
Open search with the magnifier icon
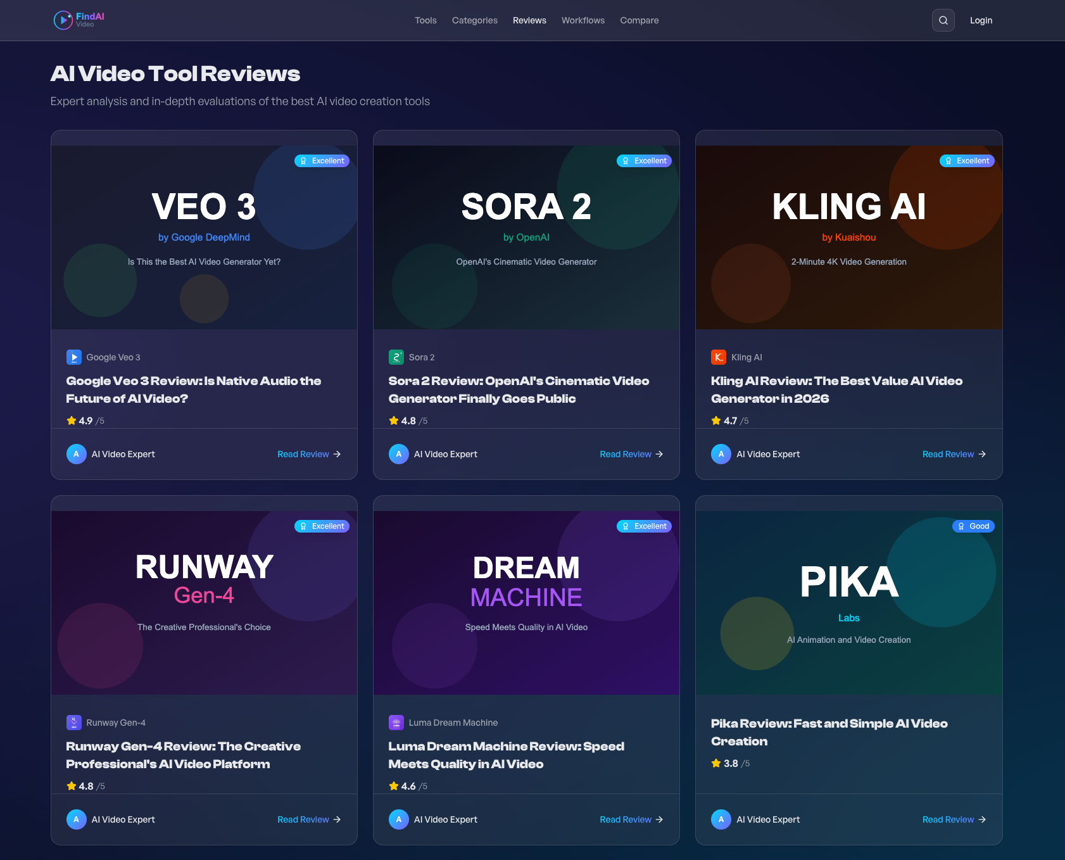tap(943, 20)
